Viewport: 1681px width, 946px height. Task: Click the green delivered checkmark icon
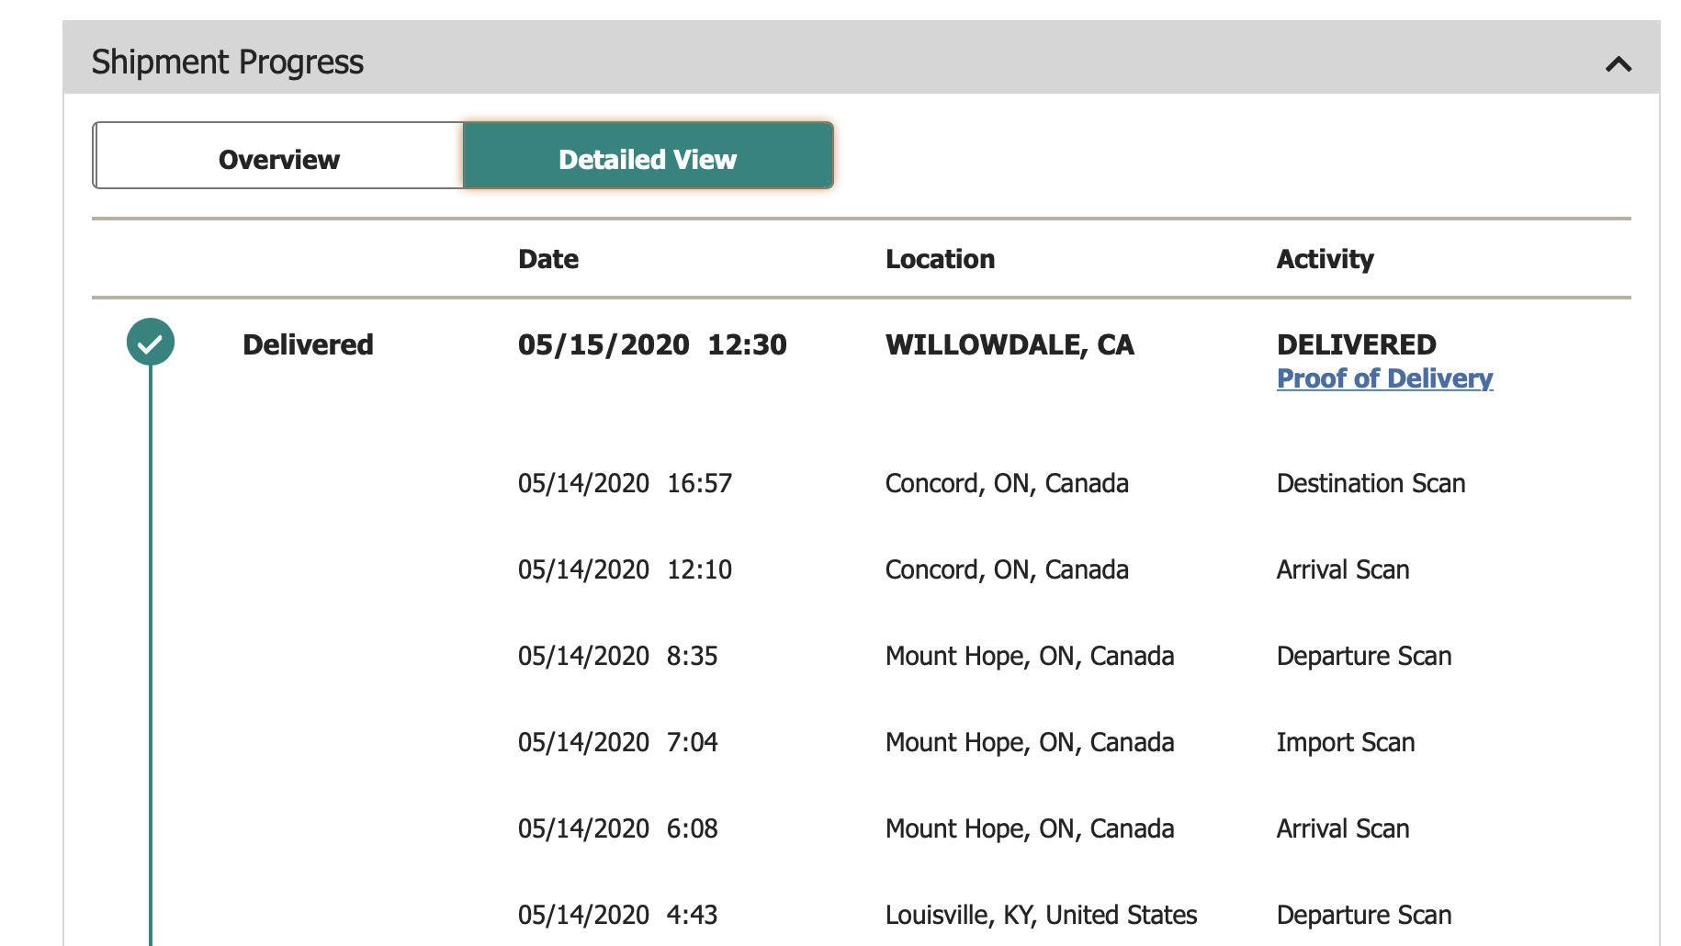pyautogui.click(x=151, y=343)
